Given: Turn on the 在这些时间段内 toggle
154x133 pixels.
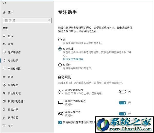Looking at the screenshot, I should point(122,92).
